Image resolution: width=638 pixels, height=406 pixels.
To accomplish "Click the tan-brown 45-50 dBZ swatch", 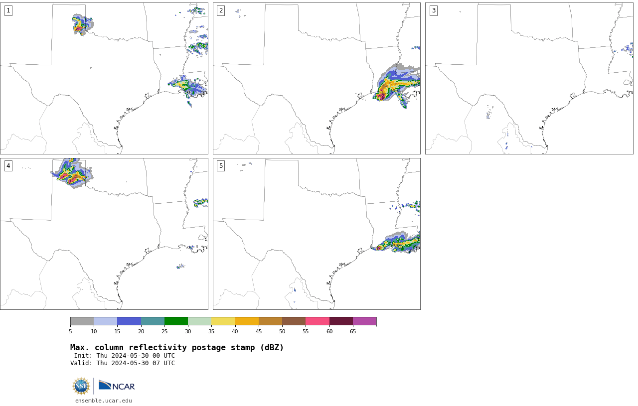I will tap(270, 321).
